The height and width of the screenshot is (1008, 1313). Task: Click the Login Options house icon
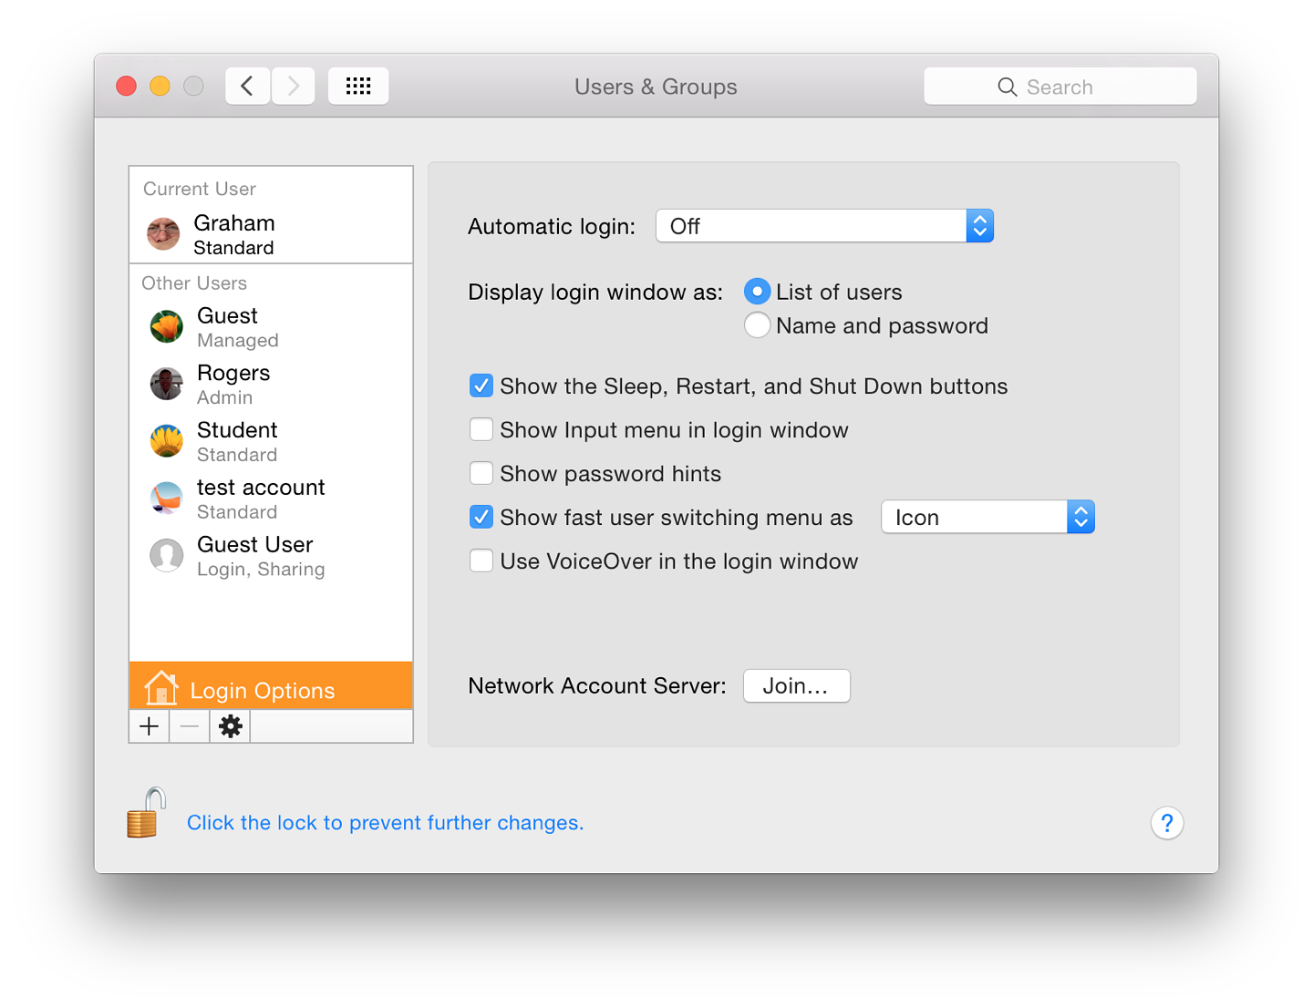pos(161,688)
